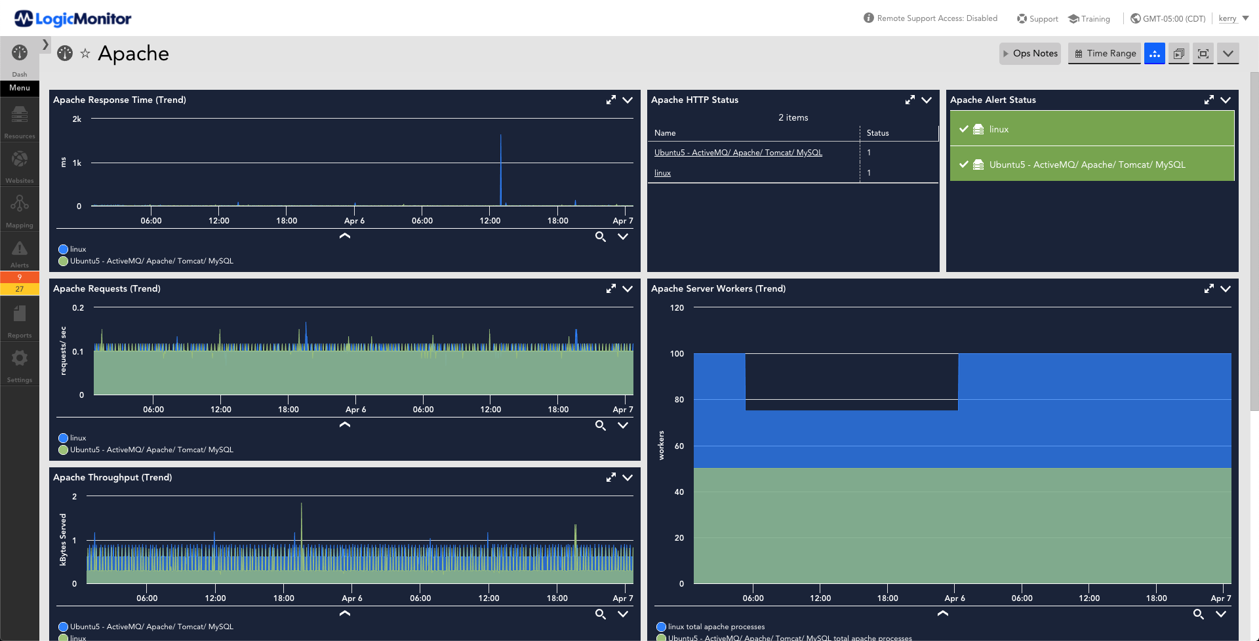
Task: Click the Dash menu tab
Action: [x=20, y=59]
